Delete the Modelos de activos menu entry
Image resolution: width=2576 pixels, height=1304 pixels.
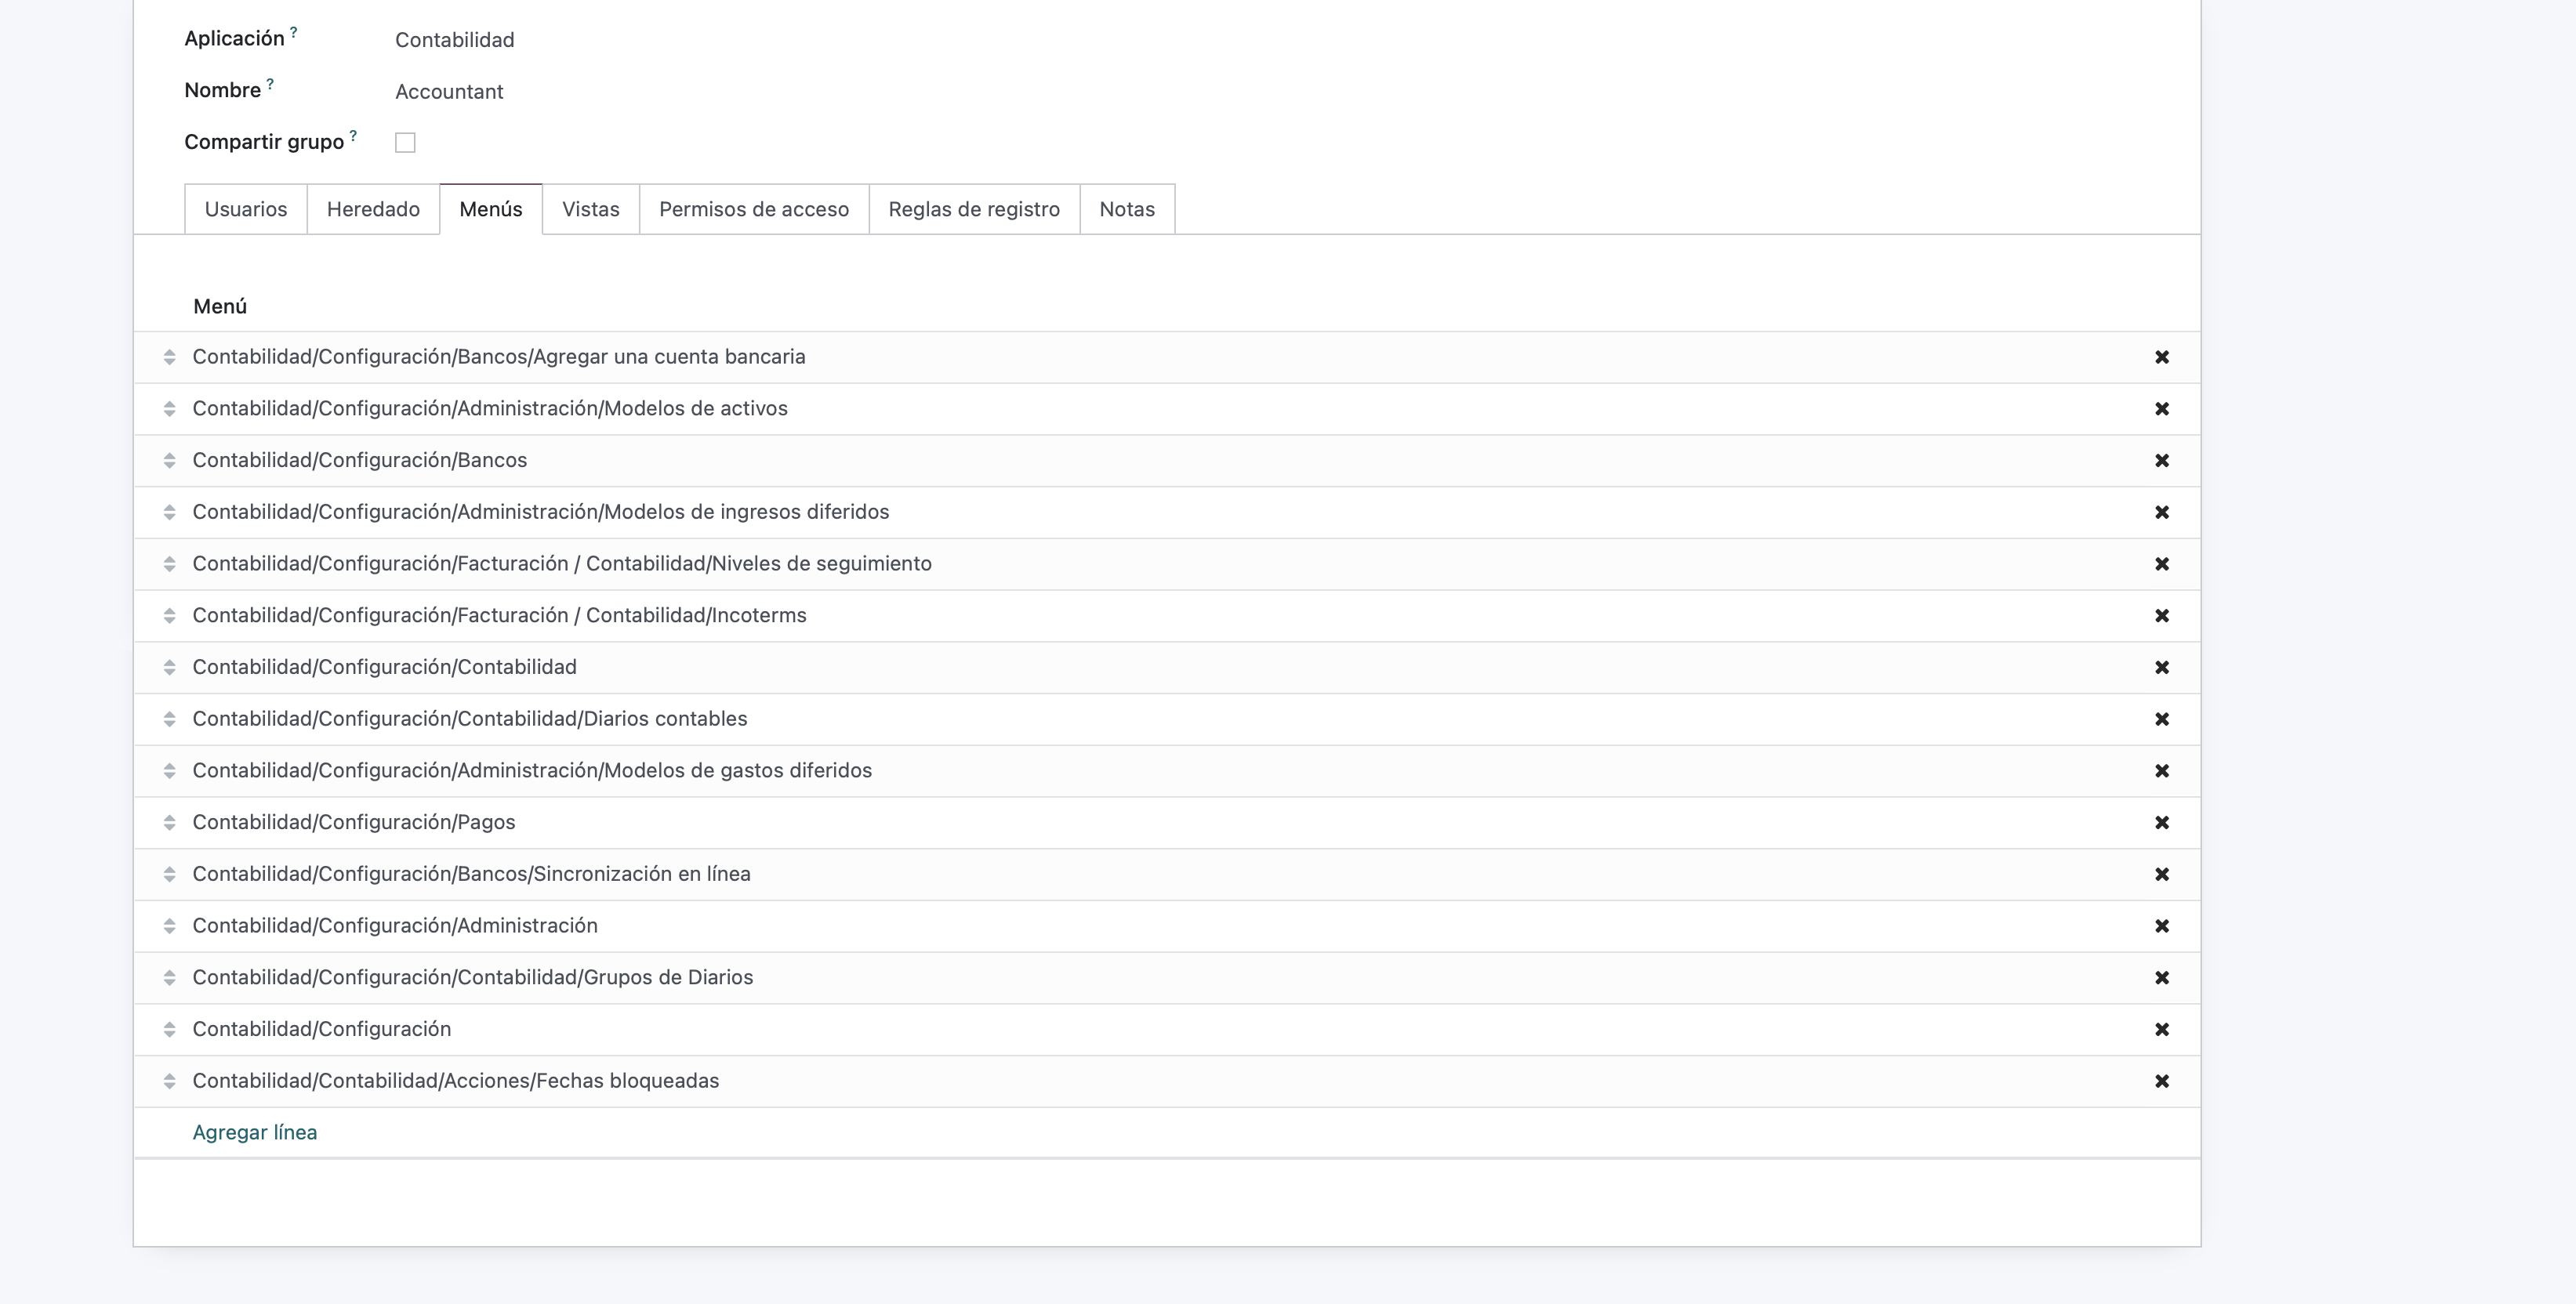pyautogui.click(x=2161, y=409)
